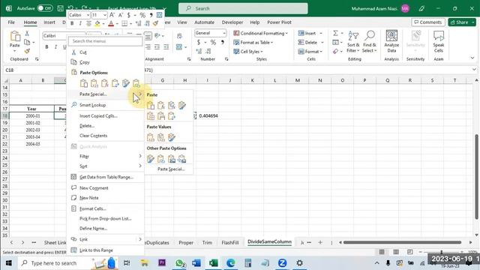Viewport: 480px width, 270px height.
Task: Click Cut in the context menu
Action: tap(83, 52)
